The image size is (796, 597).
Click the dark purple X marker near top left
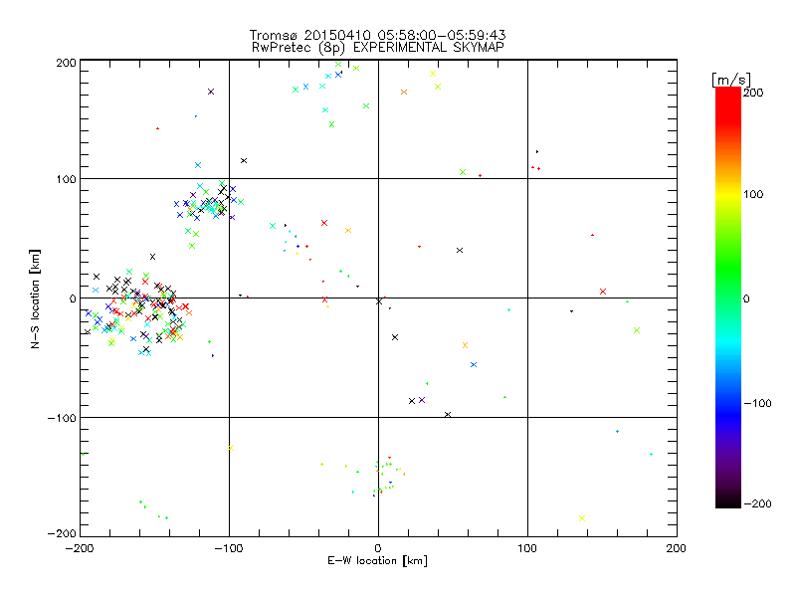pyautogui.click(x=211, y=92)
